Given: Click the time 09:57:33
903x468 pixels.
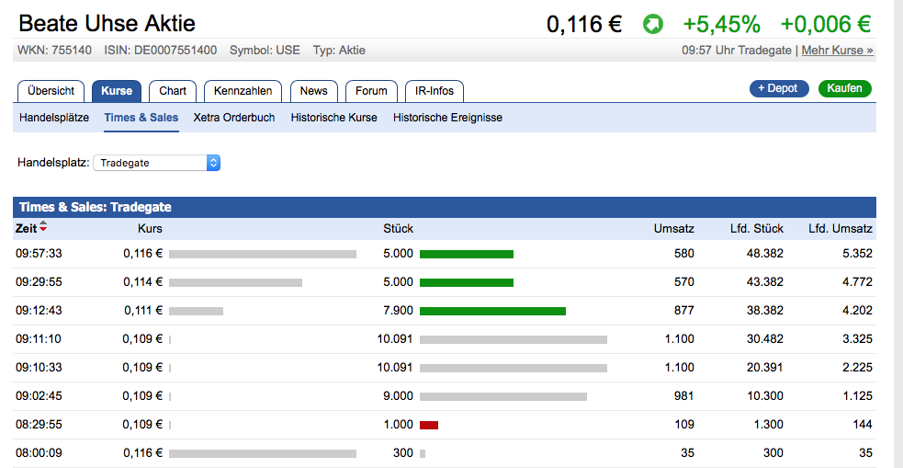Looking at the screenshot, I should pyautogui.click(x=39, y=254).
